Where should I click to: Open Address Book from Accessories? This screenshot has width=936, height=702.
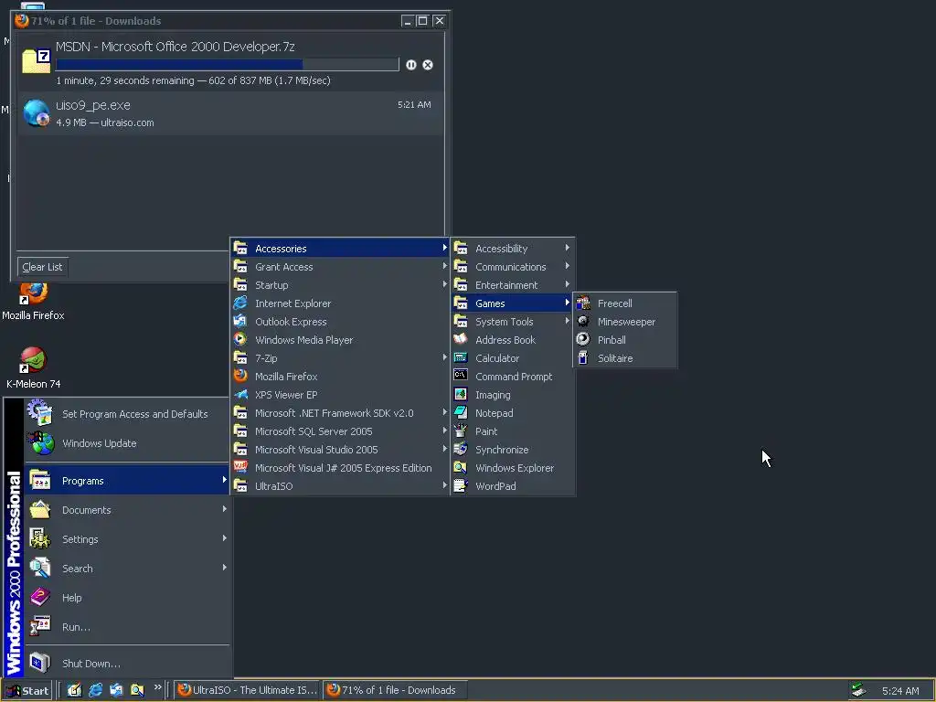tap(512, 340)
